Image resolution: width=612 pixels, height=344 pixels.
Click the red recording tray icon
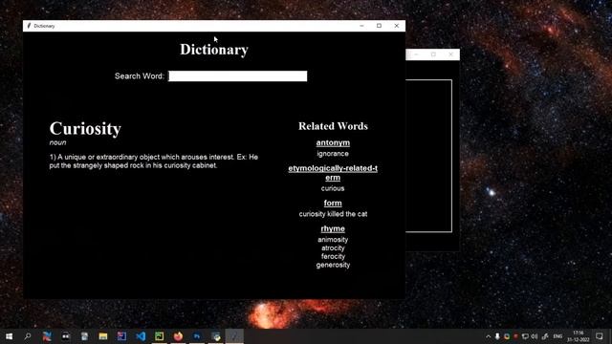(x=515, y=336)
